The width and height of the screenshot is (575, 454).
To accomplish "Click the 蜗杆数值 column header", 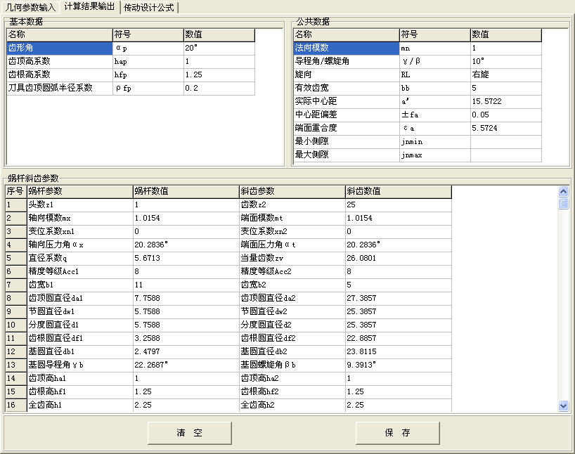I will pos(186,191).
